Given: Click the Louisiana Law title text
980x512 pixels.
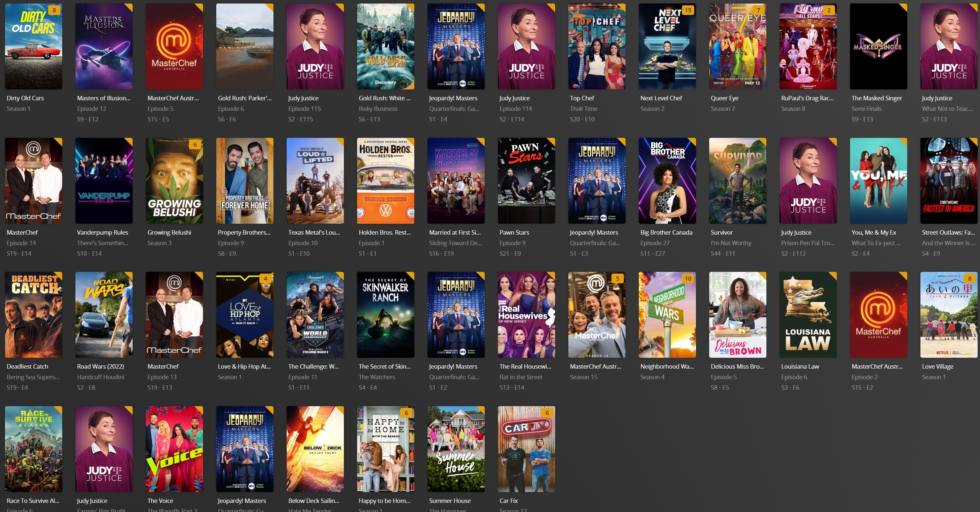Looking at the screenshot, I should tap(800, 367).
